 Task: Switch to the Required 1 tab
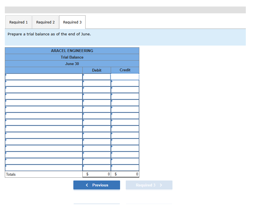(18, 22)
